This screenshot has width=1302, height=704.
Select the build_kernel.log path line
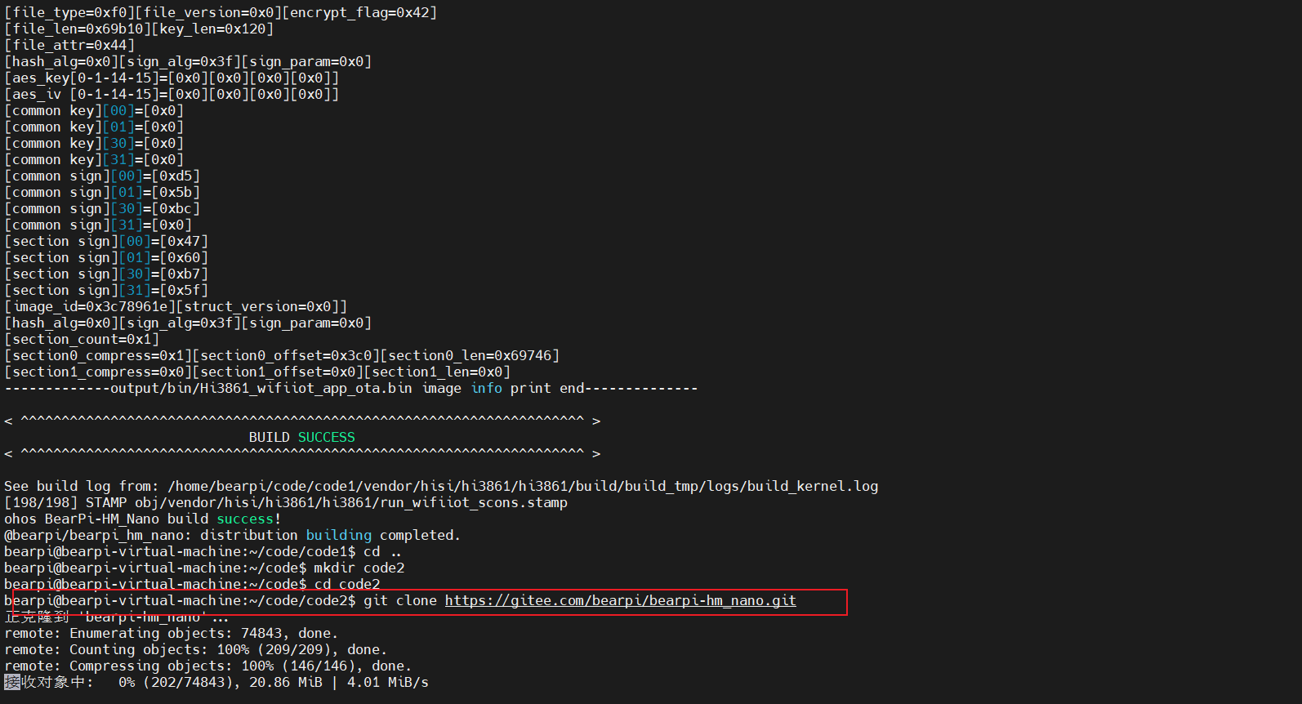click(x=441, y=487)
